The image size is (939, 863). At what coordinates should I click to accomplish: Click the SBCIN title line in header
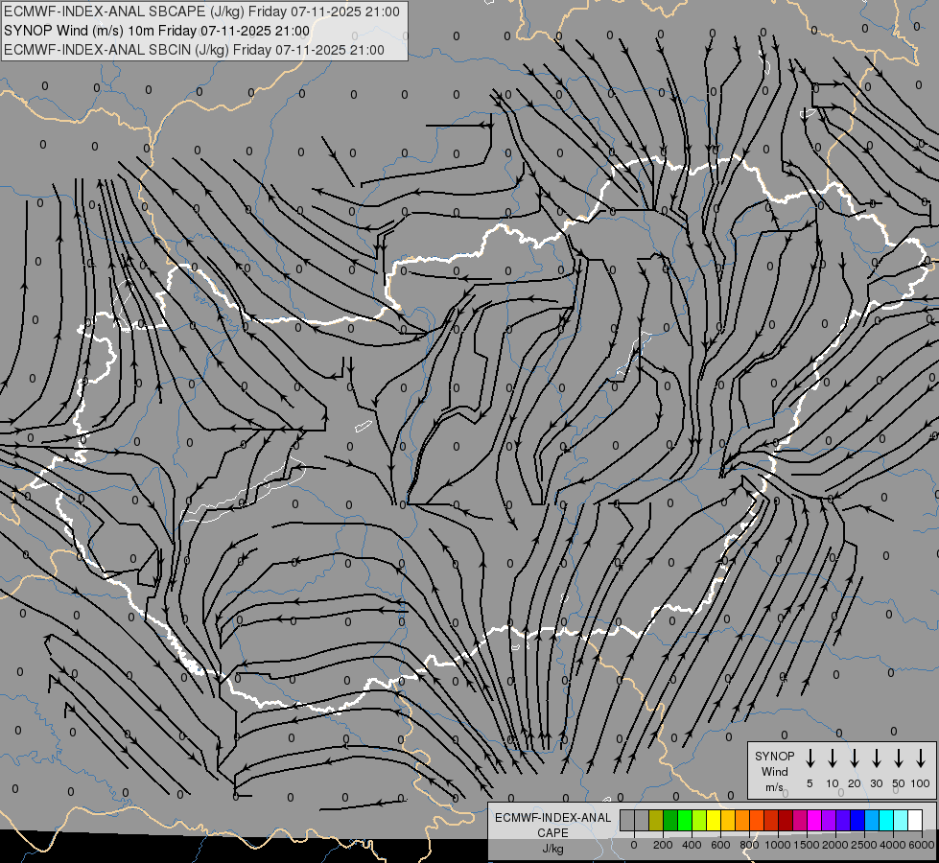[x=194, y=50]
